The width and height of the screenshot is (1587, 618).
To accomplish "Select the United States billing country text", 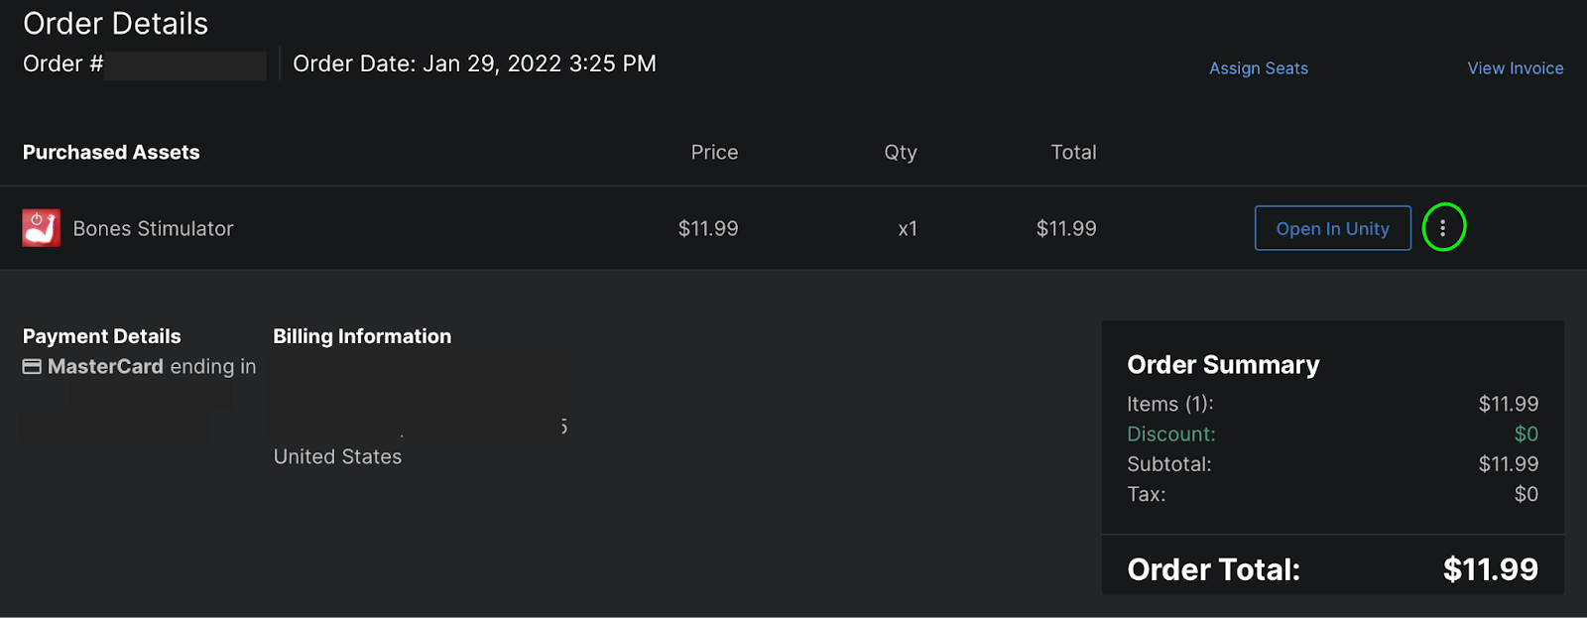I will pyautogui.click(x=337, y=457).
